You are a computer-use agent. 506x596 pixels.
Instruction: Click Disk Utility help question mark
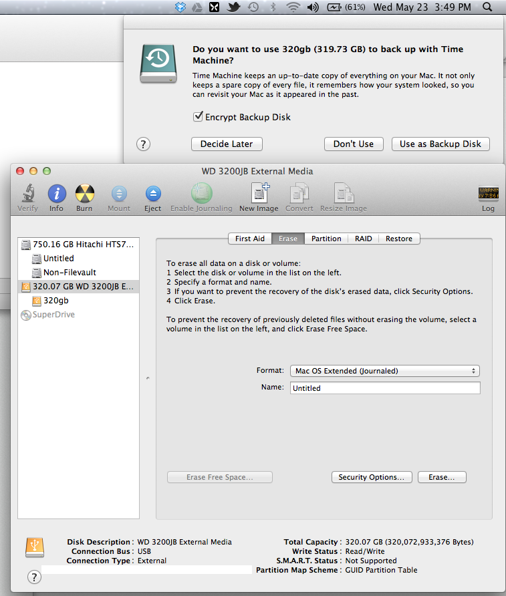34,577
